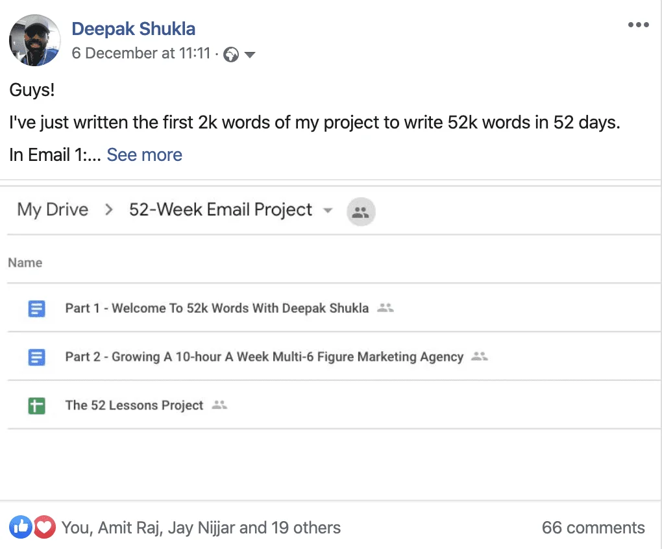Open Deepak Shukla's profile name link

pos(134,29)
